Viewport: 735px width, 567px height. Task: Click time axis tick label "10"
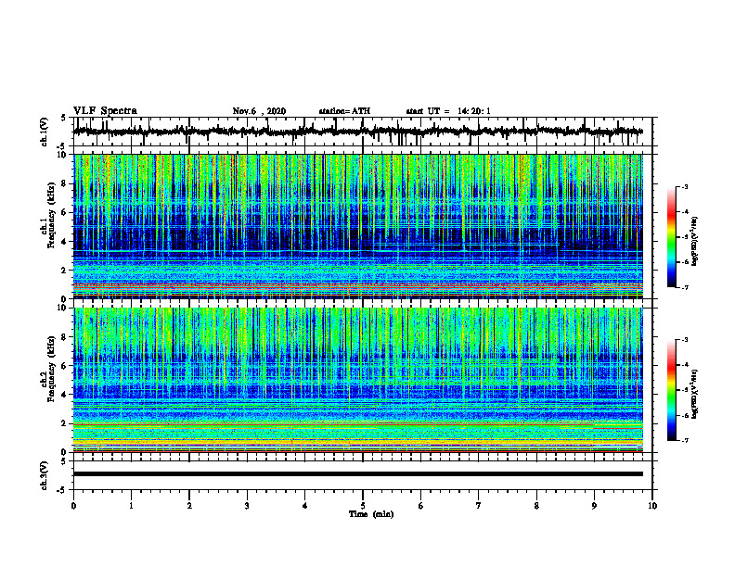click(652, 506)
